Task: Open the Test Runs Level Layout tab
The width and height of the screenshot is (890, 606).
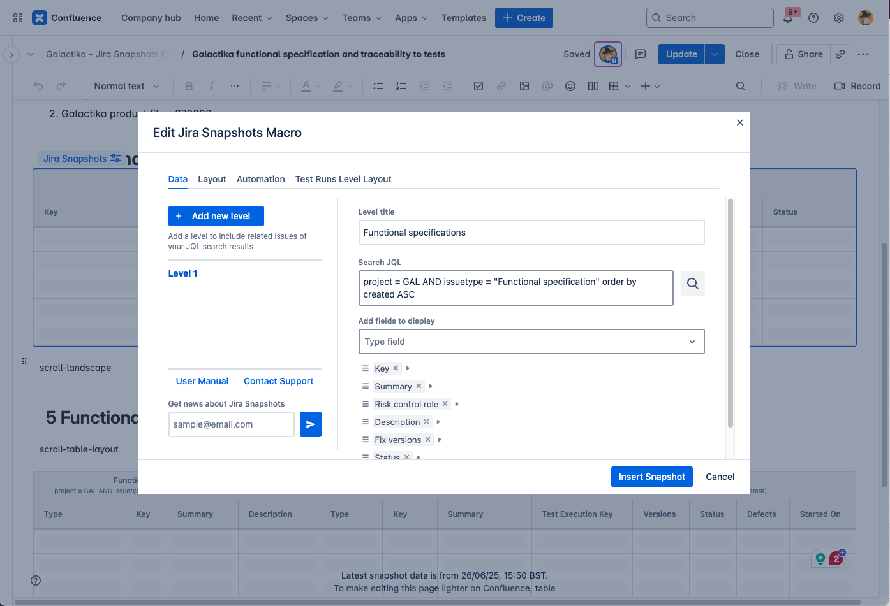Action: click(x=343, y=179)
